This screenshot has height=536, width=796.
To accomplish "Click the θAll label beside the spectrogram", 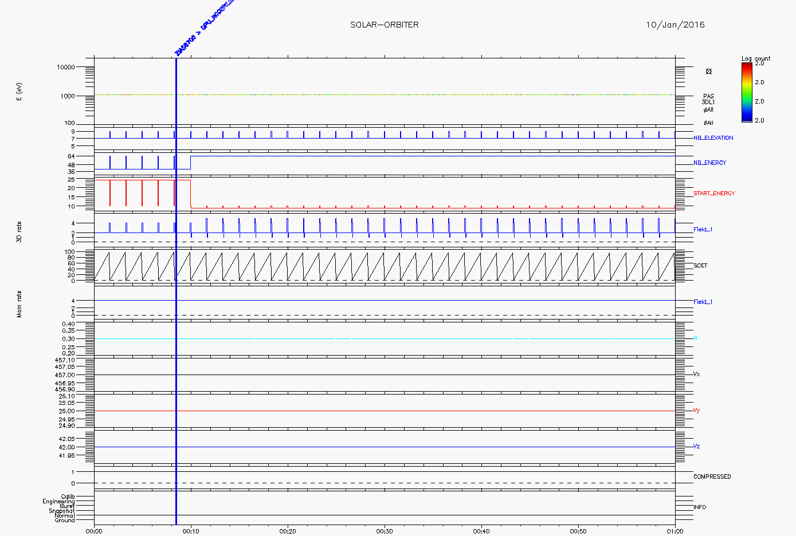I will click(x=709, y=123).
